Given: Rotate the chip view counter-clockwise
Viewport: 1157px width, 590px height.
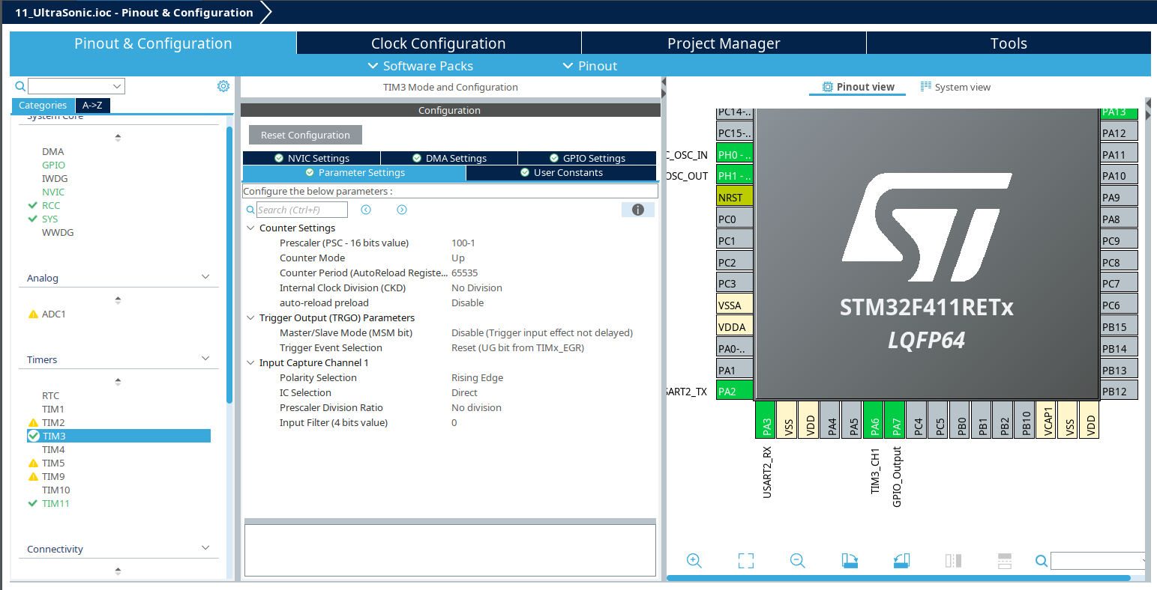Looking at the screenshot, I should (901, 561).
